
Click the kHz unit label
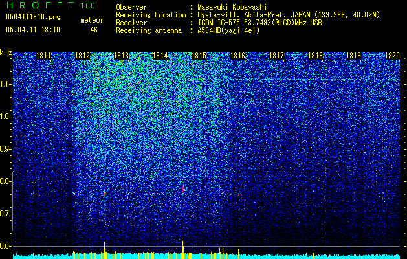(x=6, y=52)
